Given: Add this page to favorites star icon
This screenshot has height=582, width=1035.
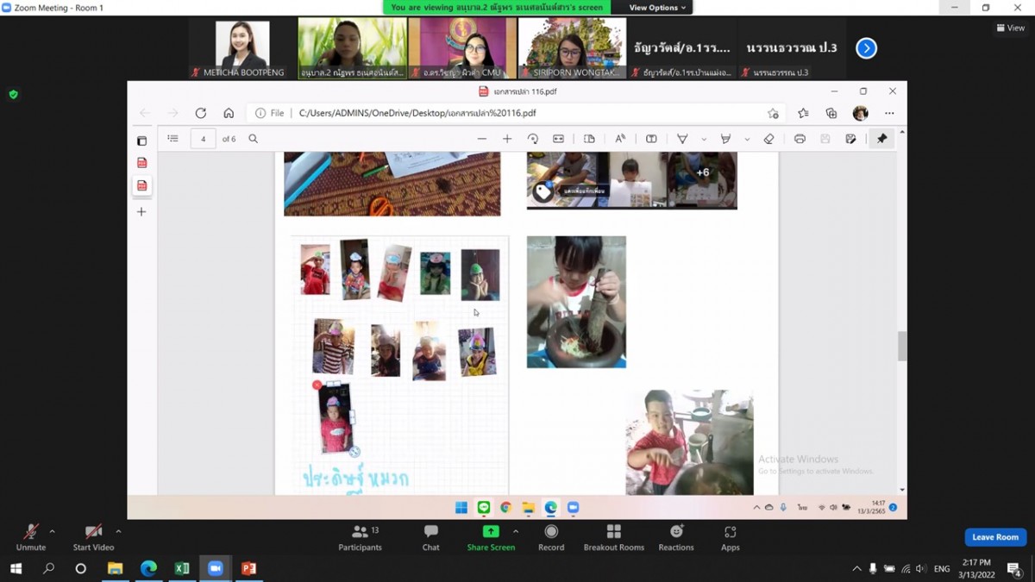Looking at the screenshot, I should 773,113.
